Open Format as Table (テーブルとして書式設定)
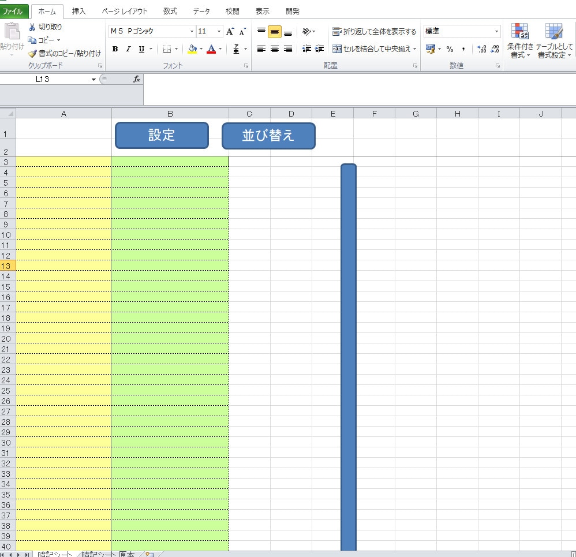 point(554,40)
